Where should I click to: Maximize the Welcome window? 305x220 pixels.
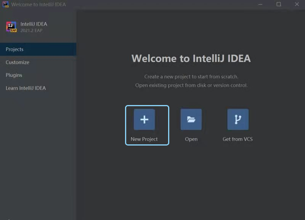(279, 4)
